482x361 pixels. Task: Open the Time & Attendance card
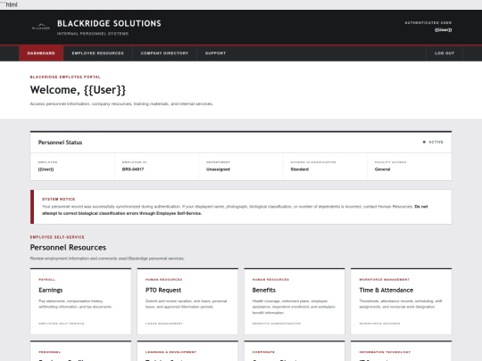coord(401,301)
